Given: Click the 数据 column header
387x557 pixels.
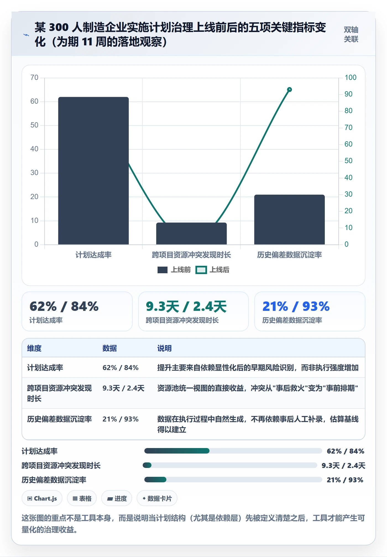Looking at the screenshot, I should 110,348.
